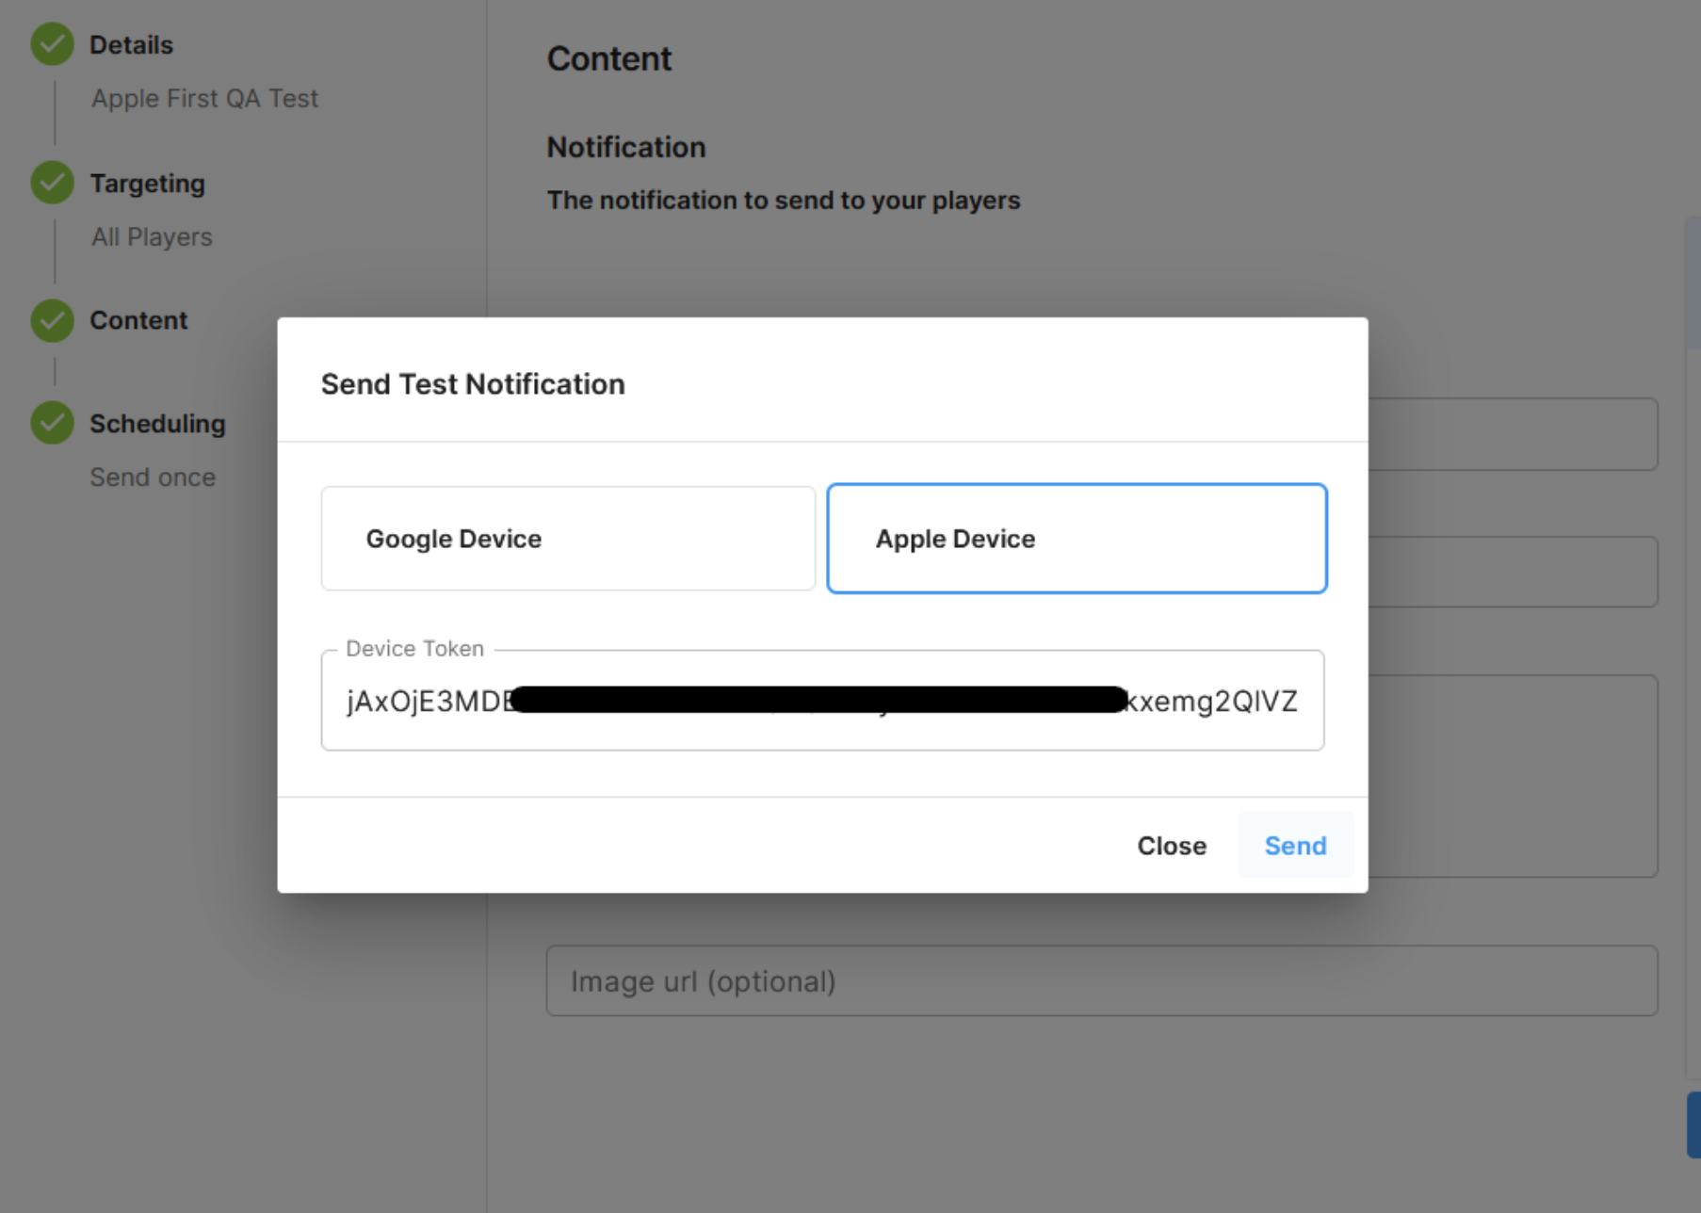The image size is (1701, 1213).
Task: Jump to the Content step label
Action: (138, 321)
